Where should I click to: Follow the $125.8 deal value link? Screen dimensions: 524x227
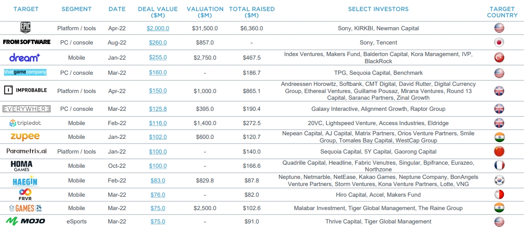click(x=158, y=109)
